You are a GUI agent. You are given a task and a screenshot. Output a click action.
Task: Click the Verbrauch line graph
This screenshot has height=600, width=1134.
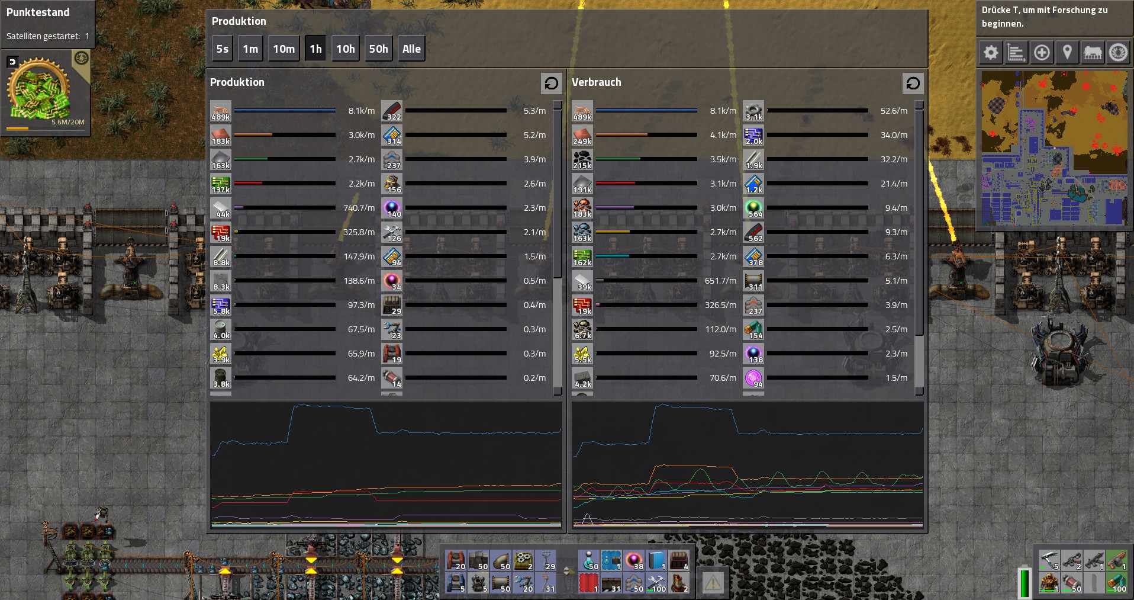pyautogui.click(x=748, y=465)
